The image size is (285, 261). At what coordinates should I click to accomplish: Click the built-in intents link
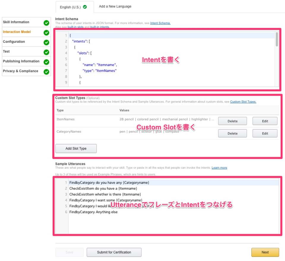point(99,26)
